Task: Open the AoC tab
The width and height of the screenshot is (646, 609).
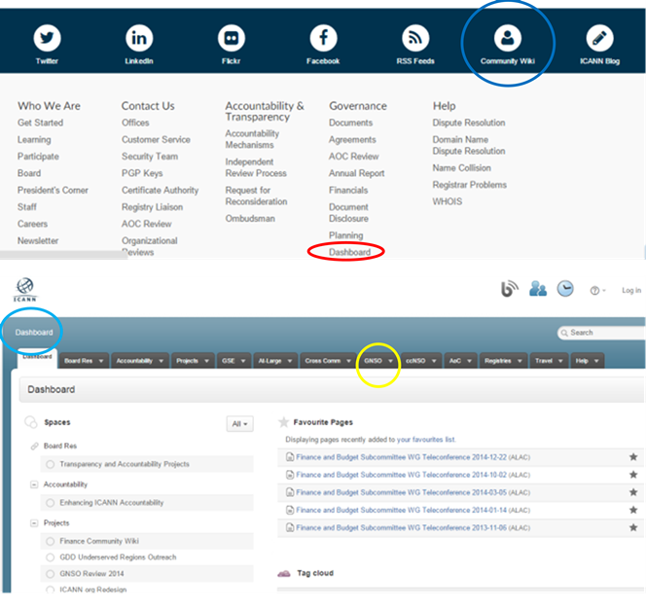Action: [460, 361]
